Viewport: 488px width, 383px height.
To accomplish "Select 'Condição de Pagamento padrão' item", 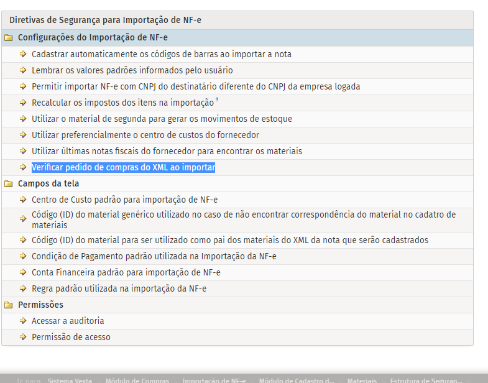I will pos(154,256).
